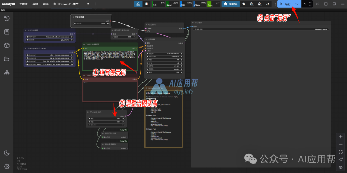Click the negative prompt text area
Image resolution: width=347 pixels, height=173 pixels.
(110, 91)
